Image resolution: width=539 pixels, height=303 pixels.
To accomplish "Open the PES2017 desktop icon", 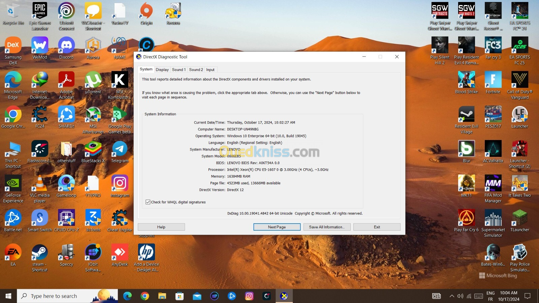I will (493, 117).
